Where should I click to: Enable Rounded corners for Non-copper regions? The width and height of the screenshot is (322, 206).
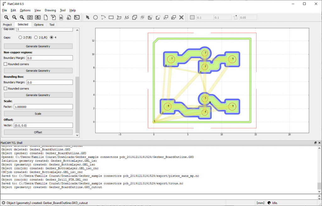6,64
